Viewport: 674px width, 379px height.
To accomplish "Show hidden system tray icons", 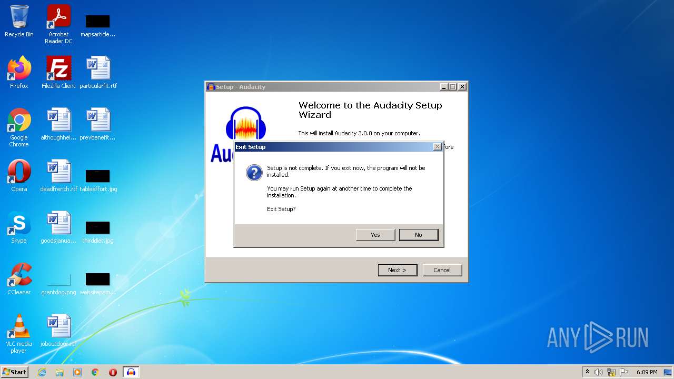I will pyautogui.click(x=587, y=372).
